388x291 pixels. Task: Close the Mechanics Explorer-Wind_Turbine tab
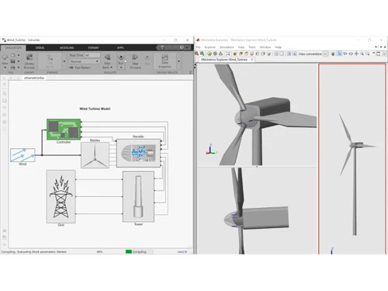[252, 60]
